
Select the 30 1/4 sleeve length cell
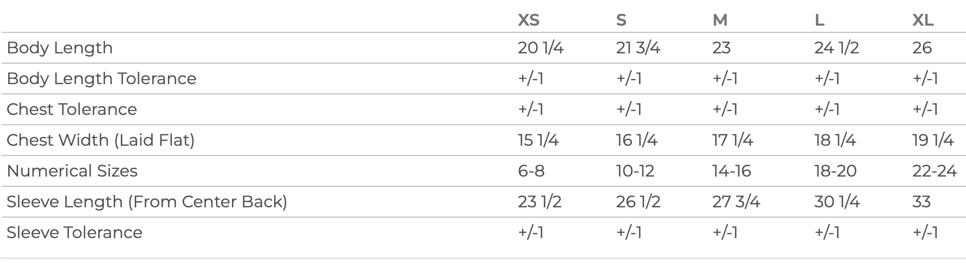click(x=837, y=202)
